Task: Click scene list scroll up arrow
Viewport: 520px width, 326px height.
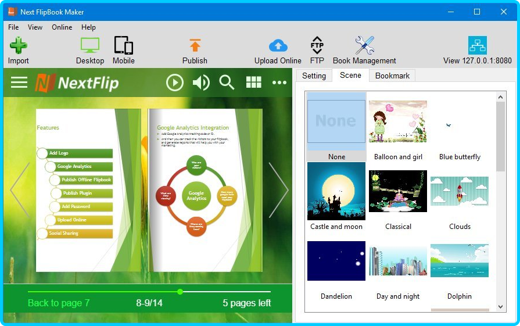Action: (x=500, y=97)
